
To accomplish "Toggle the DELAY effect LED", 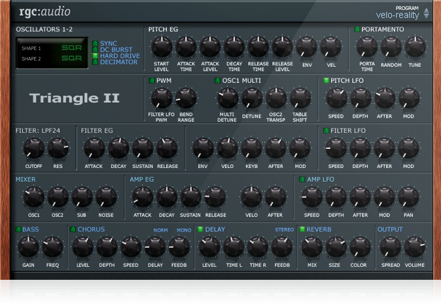I will (200, 229).
